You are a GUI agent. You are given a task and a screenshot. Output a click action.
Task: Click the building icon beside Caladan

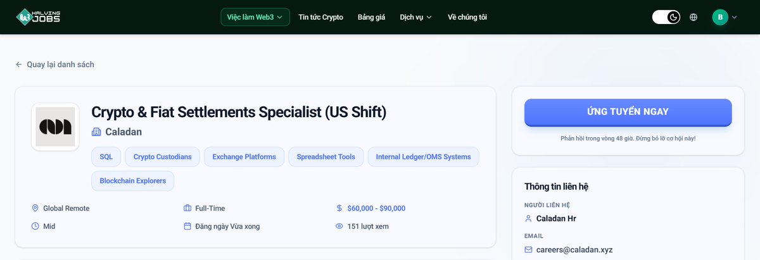pyautogui.click(x=96, y=132)
